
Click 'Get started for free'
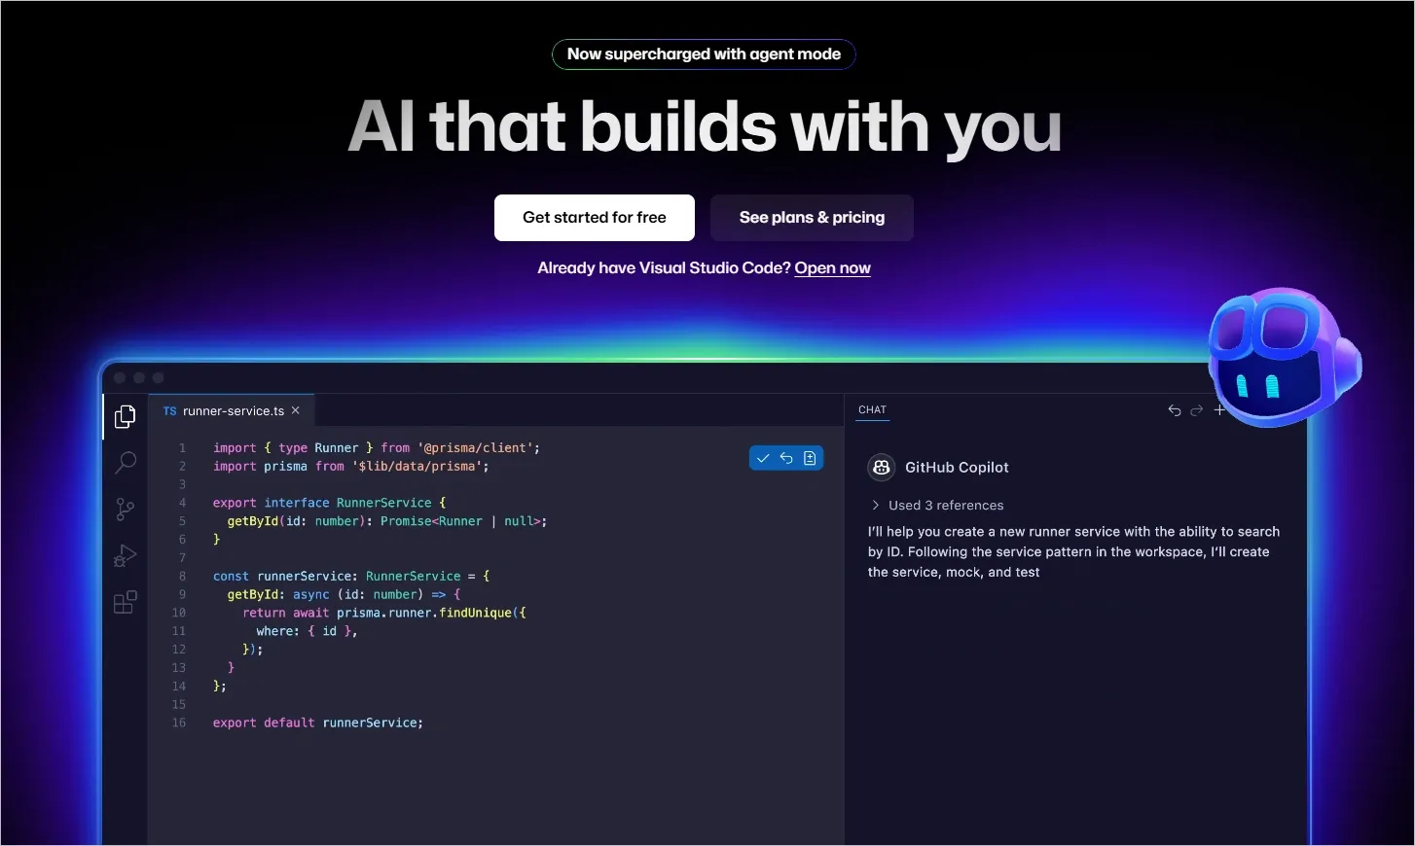[x=594, y=217]
